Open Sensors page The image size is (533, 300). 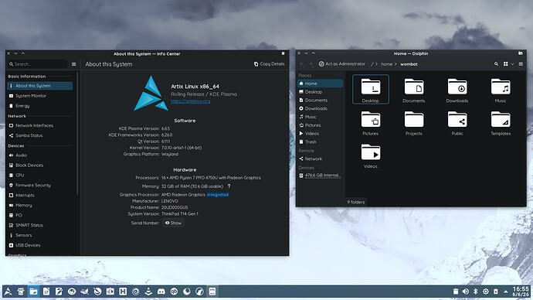[x=39, y=235]
